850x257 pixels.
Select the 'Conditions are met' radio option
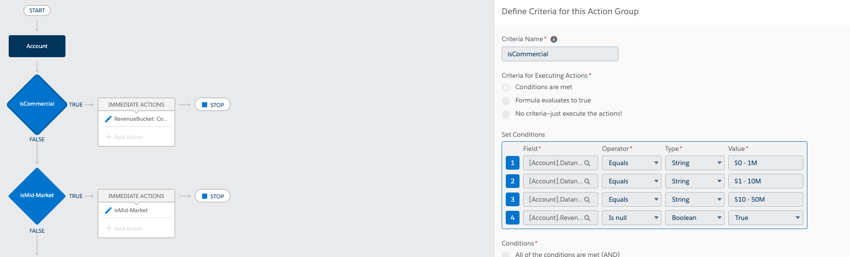(x=506, y=87)
